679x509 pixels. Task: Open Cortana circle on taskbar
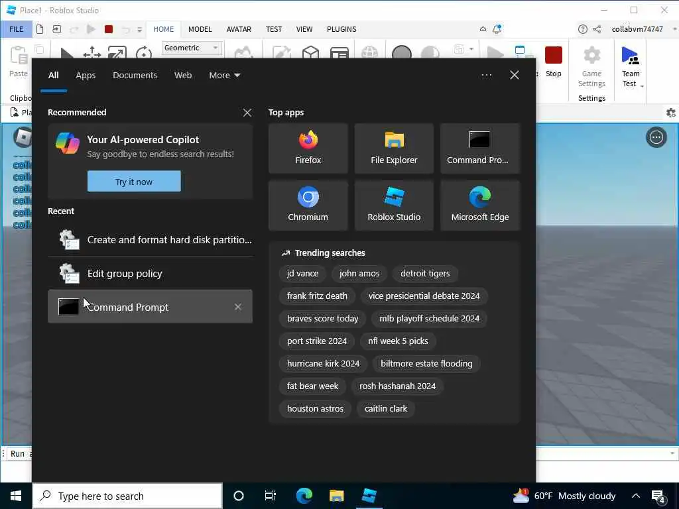click(x=239, y=496)
